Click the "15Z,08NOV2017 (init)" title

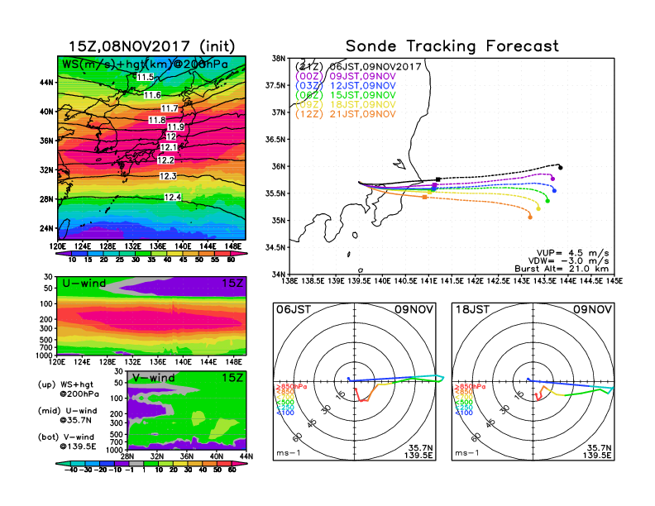tap(151, 46)
